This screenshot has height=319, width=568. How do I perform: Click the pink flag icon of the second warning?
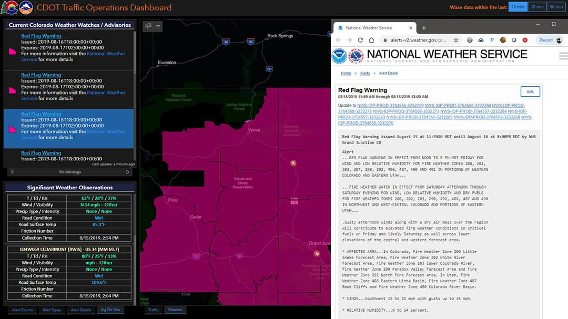(x=13, y=90)
